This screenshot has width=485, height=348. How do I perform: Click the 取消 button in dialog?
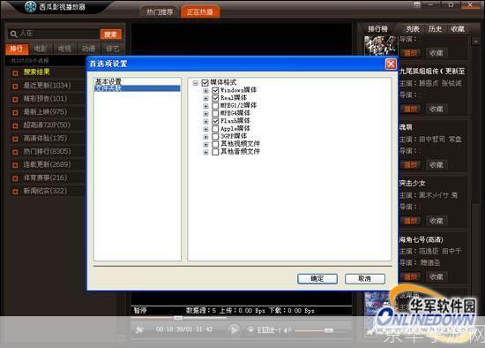[x=365, y=278]
